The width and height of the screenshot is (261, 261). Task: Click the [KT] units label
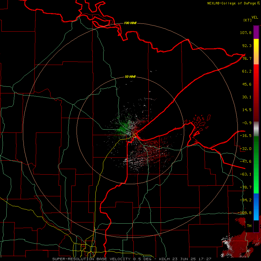click(248, 20)
